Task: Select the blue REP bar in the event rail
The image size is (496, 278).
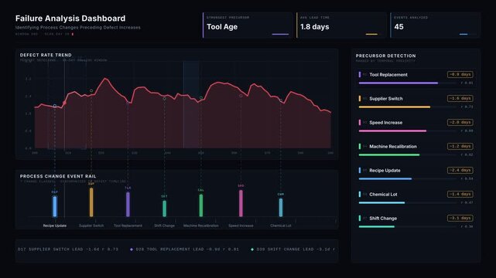Action: tap(55, 206)
